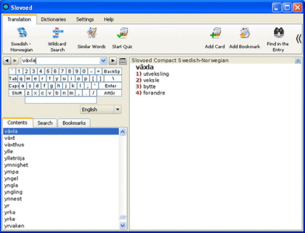
Task: Click the Tab key on virtual keyboard
Action: pos(13,79)
